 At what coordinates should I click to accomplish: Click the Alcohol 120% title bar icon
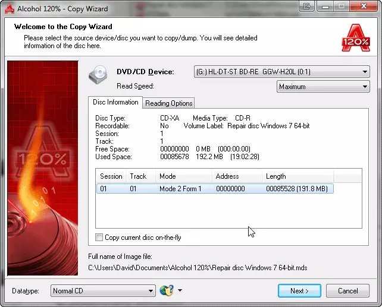[x=9, y=7]
